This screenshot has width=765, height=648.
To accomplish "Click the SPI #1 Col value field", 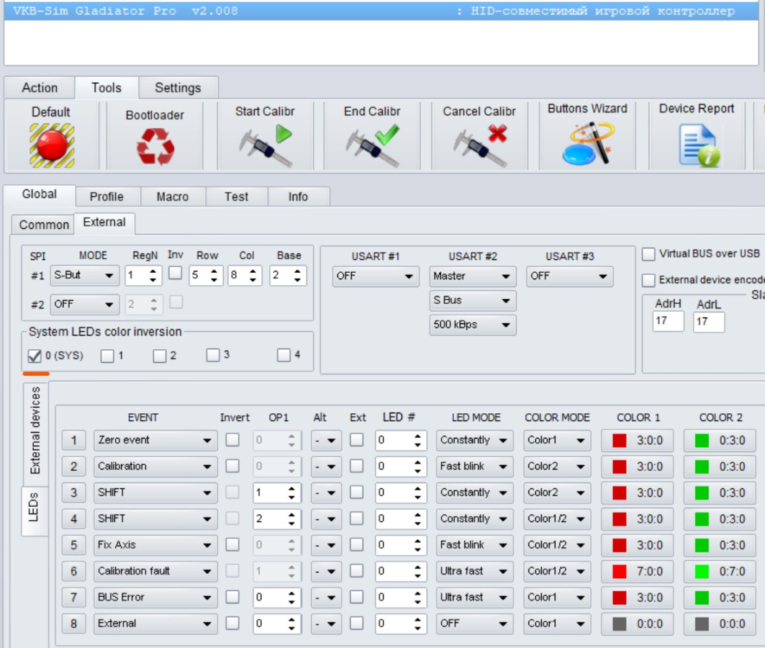I will point(245,276).
